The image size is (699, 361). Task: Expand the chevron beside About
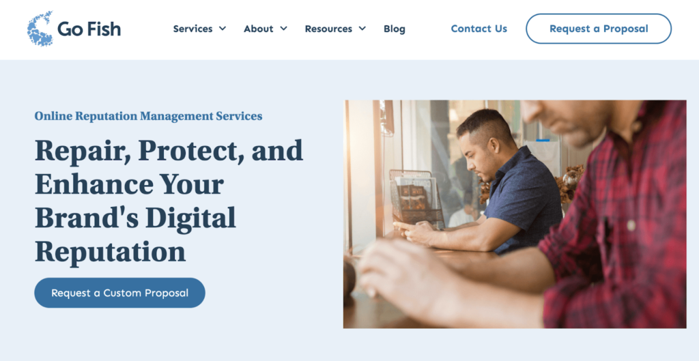[283, 29]
